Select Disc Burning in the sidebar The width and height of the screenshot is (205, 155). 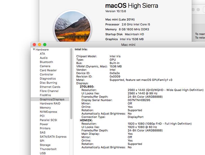click(48, 83)
